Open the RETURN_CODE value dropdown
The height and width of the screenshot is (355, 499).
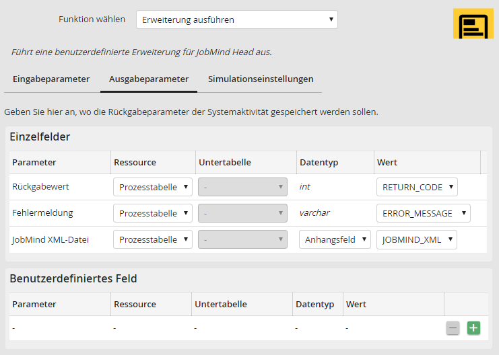click(417, 187)
